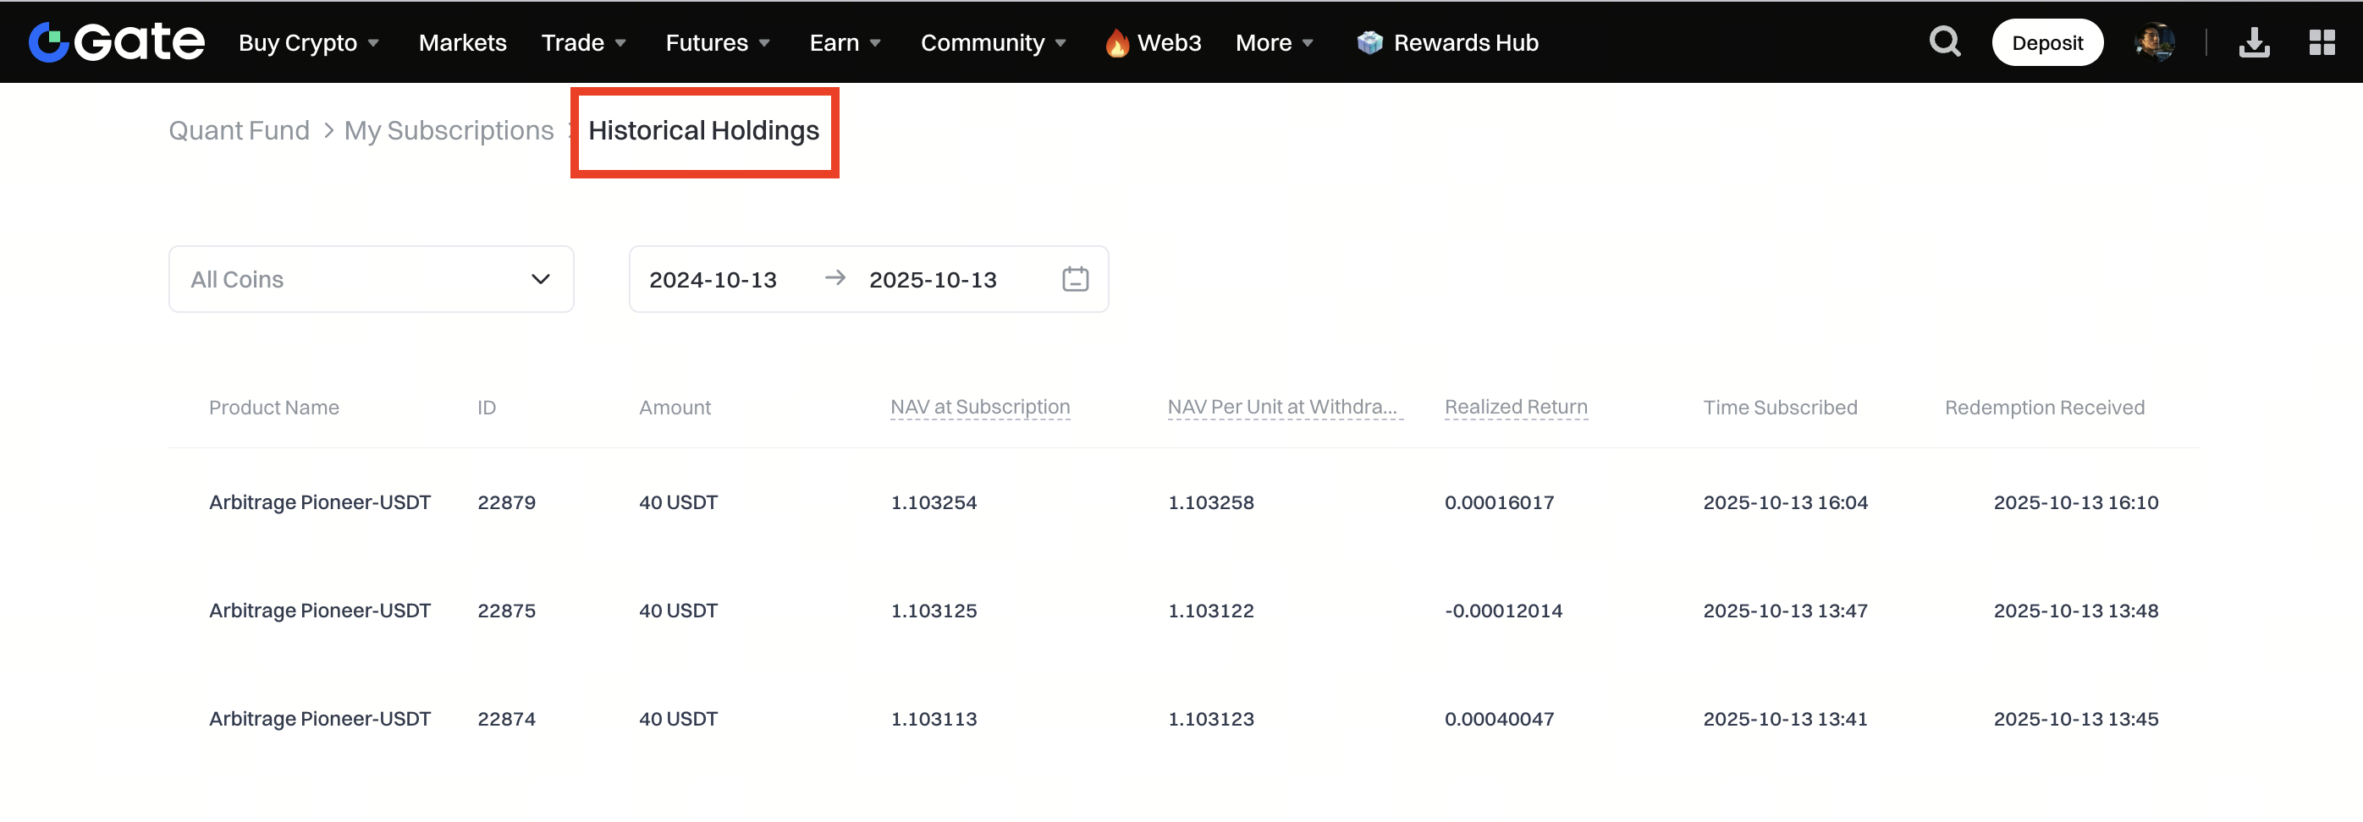2363x822 pixels.
Task: Expand the Buy Crypto menu
Action: [308, 43]
